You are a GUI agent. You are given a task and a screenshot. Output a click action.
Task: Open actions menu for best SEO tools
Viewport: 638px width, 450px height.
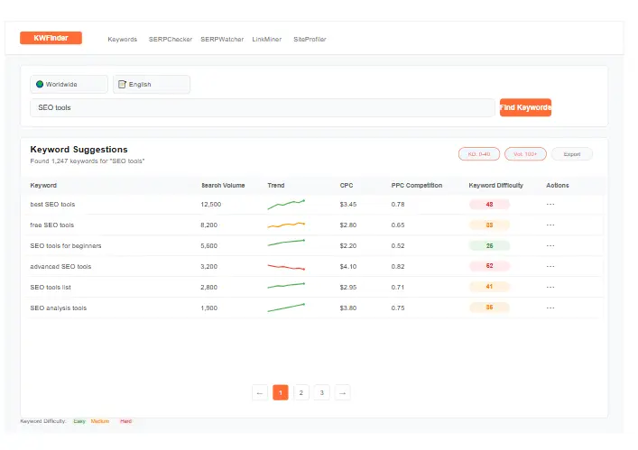click(x=550, y=204)
